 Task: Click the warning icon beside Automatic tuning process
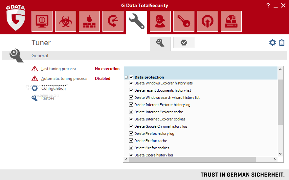pos(34,79)
